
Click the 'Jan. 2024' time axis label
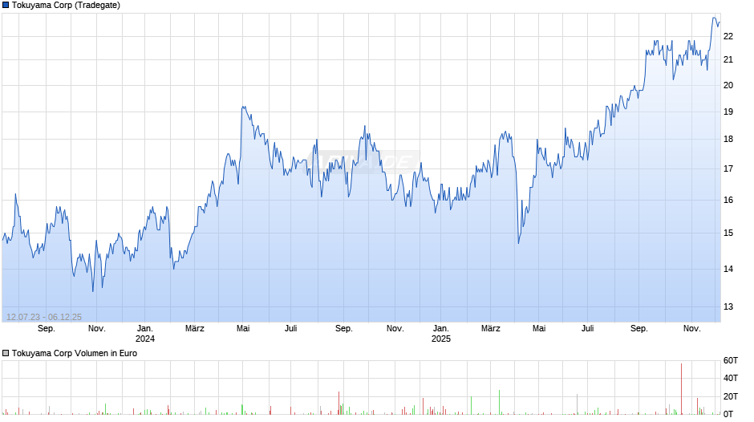144,334
